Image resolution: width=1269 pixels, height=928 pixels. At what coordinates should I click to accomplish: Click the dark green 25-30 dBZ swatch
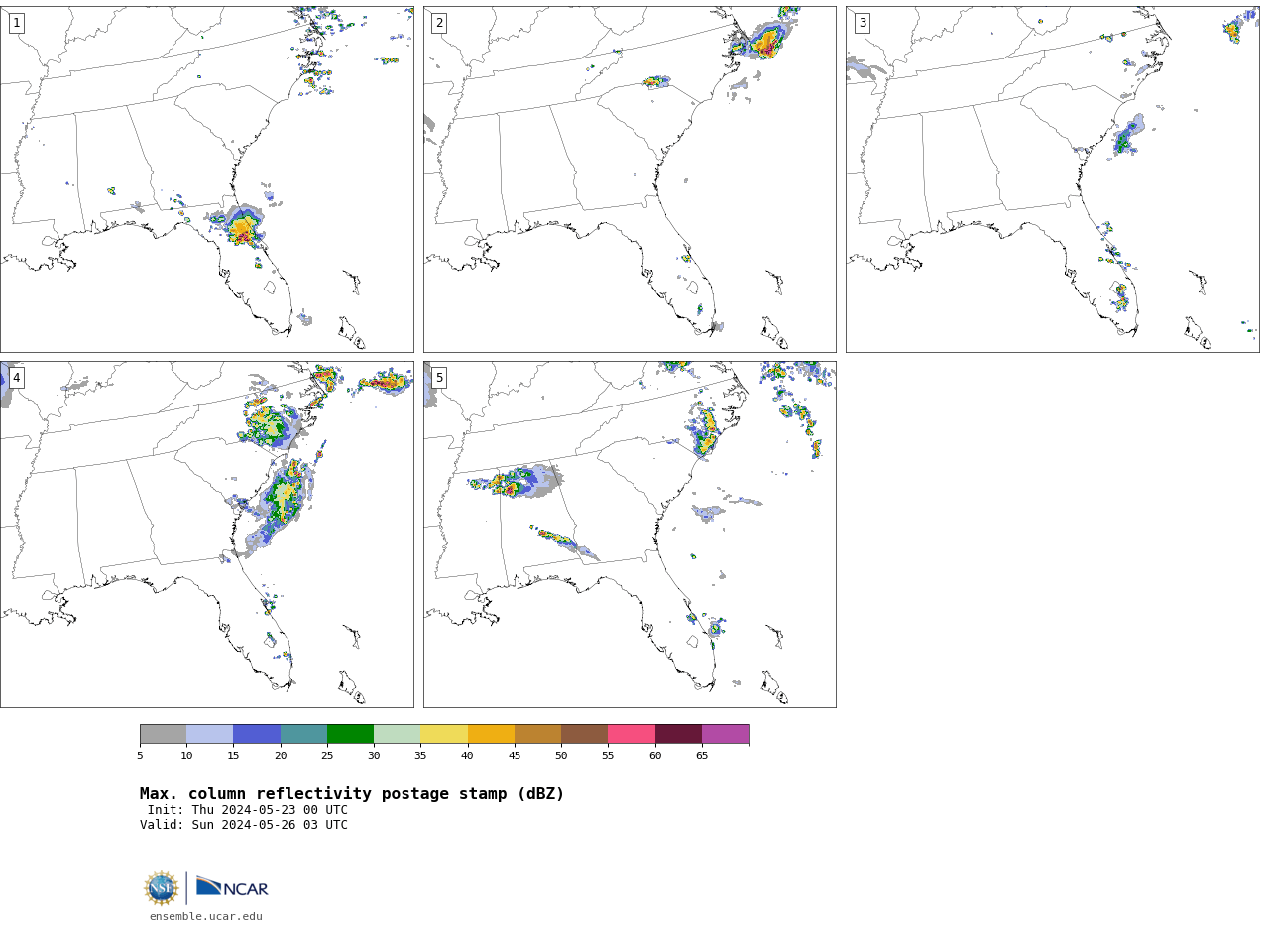point(350,734)
